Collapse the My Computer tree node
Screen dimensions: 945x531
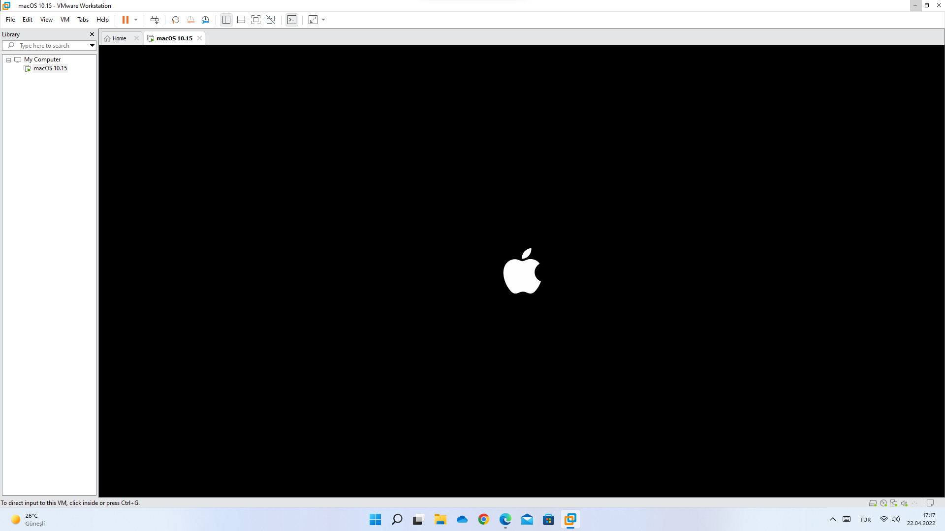pyautogui.click(x=8, y=59)
